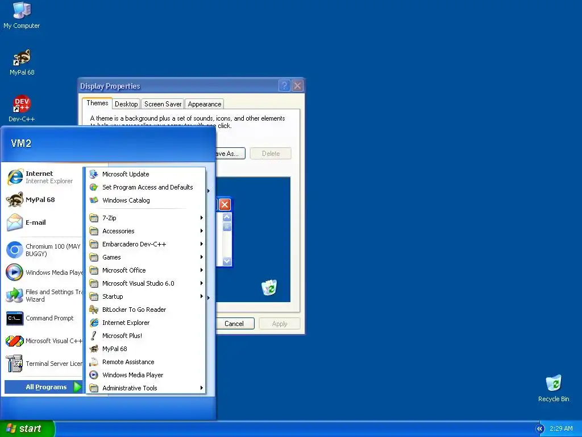This screenshot has height=437, width=582.
Task: Click All Programs in Start menu
Action: click(x=43, y=387)
